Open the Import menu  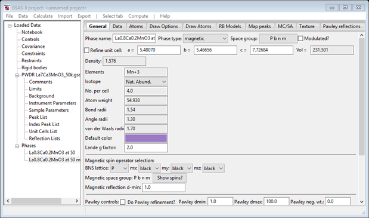coord(65,16)
